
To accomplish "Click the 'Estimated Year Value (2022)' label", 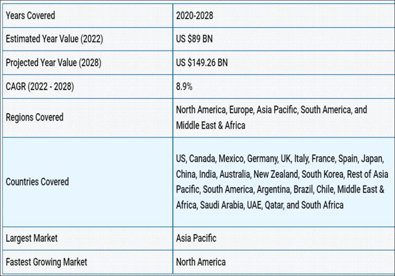I will 54,39.
